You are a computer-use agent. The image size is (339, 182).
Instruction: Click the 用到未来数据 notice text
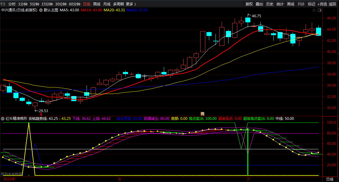(x=11, y=174)
